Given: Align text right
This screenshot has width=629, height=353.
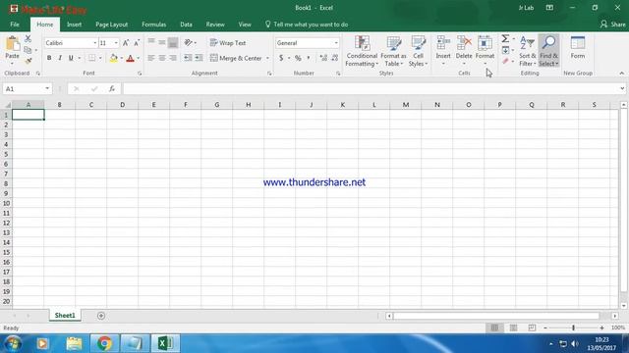Looking at the screenshot, I should [x=173, y=58].
